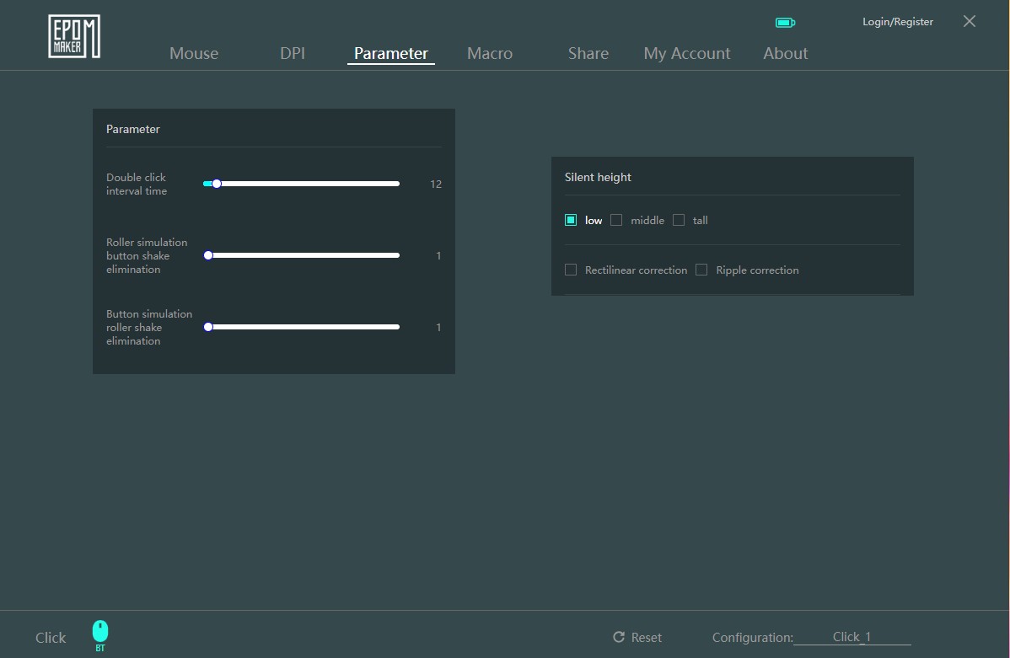This screenshot has height=658, width=1010.
Task: Click the Silent height heading
Action: [598, 177]
